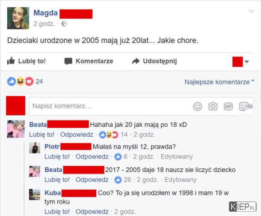Click the globe public privacy icon
261x216 pixels.
tap(64, 24)
